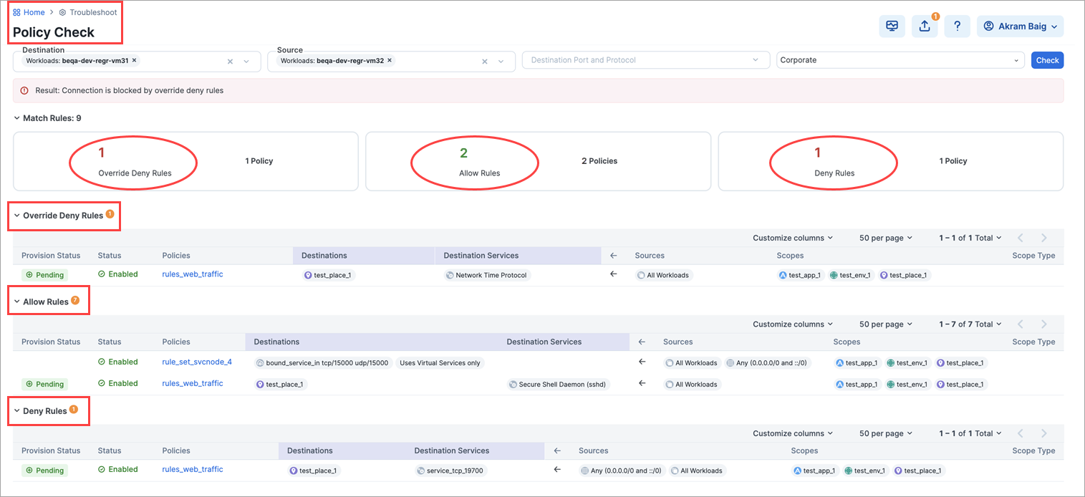Click the Allow Rules count badge 7
Screen dimensions: 1085x497
(75, 300)
